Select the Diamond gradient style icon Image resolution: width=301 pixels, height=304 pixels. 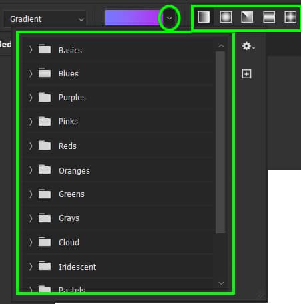[290, 17]
